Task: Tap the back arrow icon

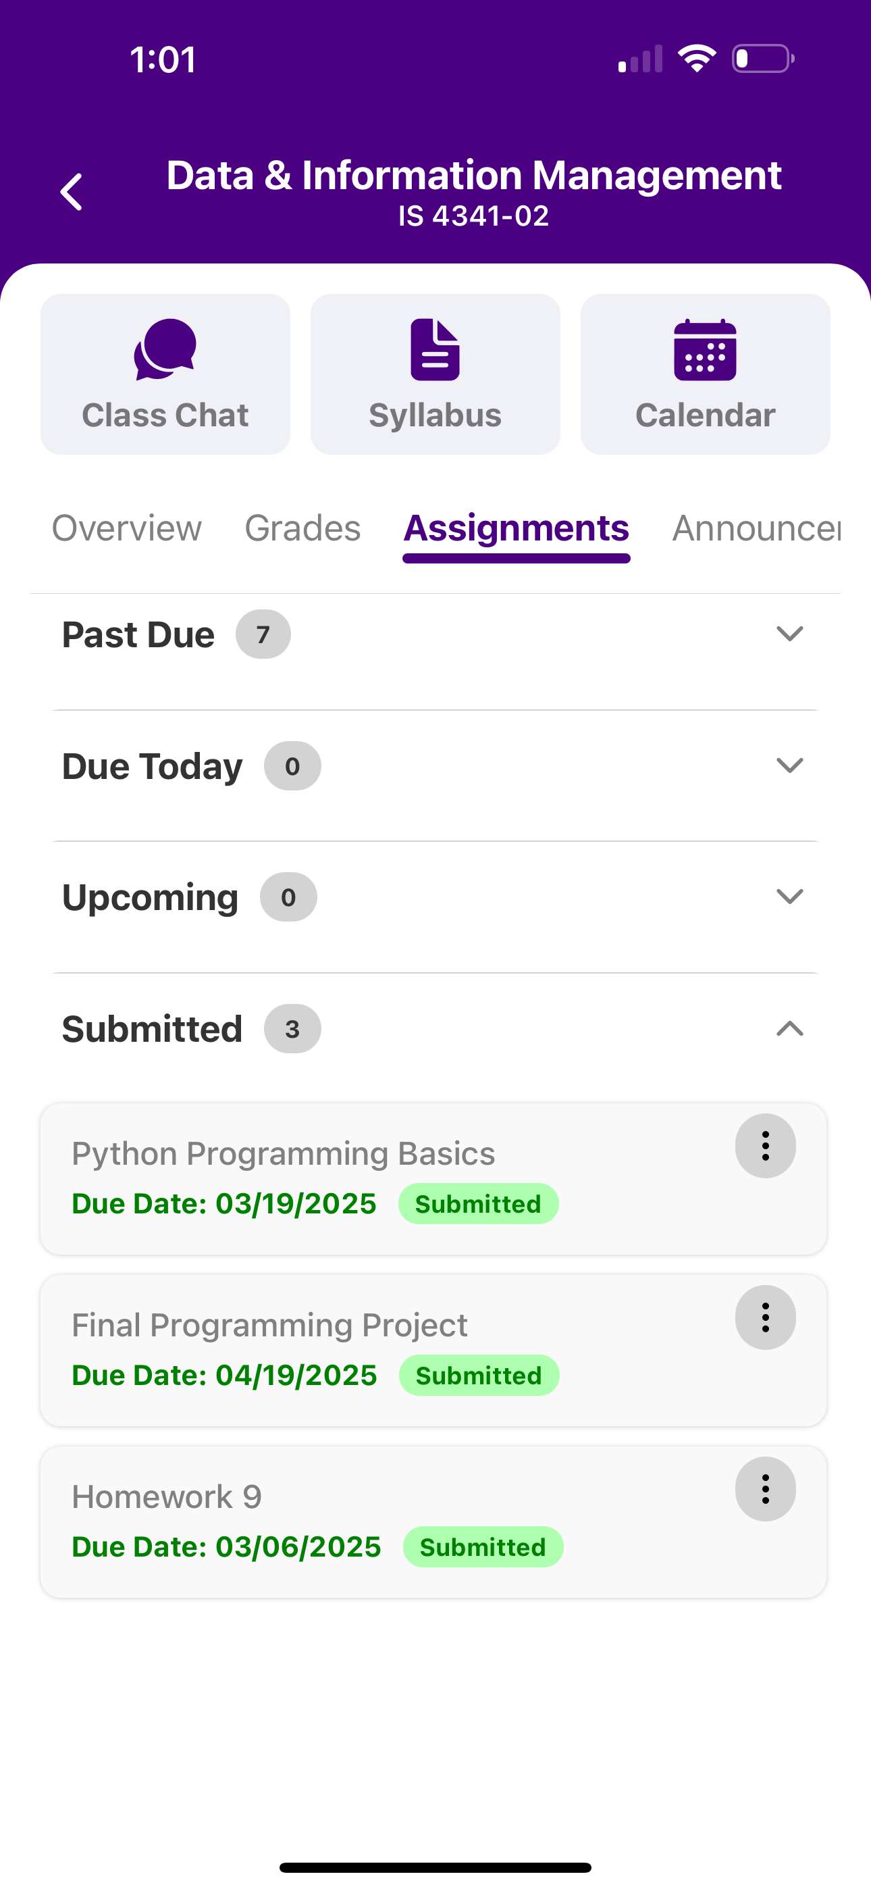Action: click(72, 192)
